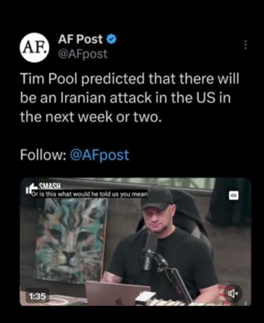Click the 'Follow:' label in the post
Viewport: 264px width, 323px height.
[x=43, y=154]
